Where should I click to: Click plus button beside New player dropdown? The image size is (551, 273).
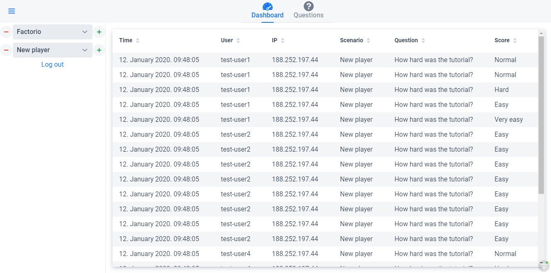[99, 50]
